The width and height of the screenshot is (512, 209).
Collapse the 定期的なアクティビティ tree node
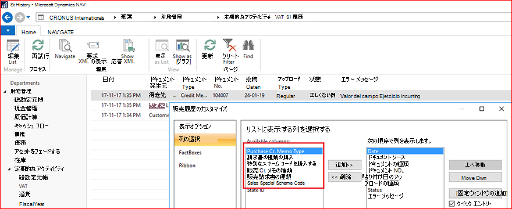click(9, 169)
